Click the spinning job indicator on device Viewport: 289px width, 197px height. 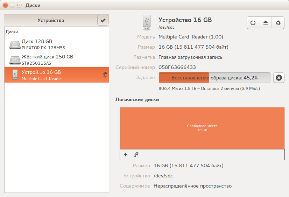click(x=105, y=75)
